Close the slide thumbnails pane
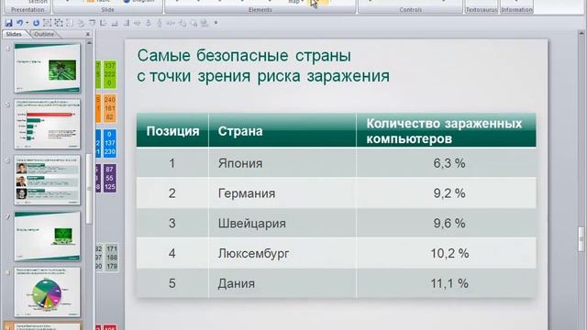 pyautogui.click(x=88, y=34)
